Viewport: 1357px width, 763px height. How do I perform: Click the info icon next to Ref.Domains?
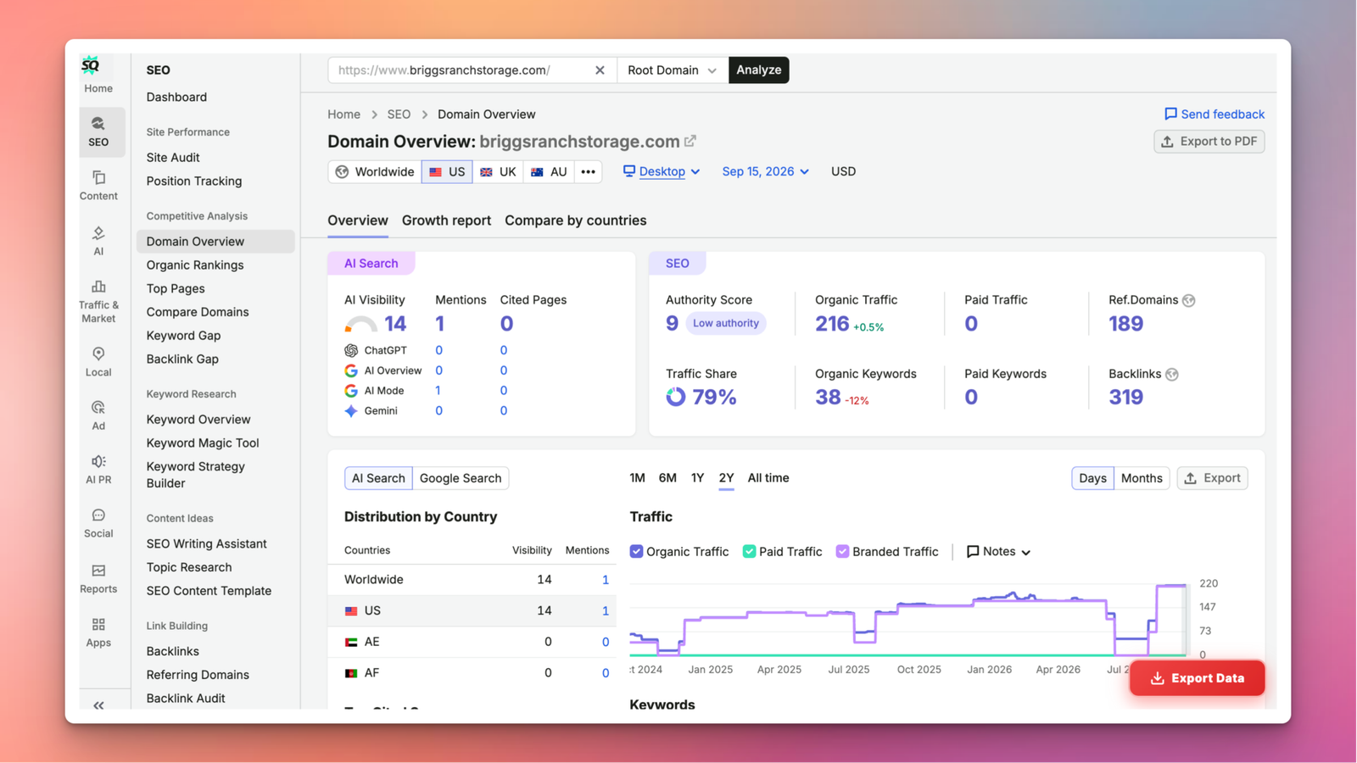point(1189,300)
